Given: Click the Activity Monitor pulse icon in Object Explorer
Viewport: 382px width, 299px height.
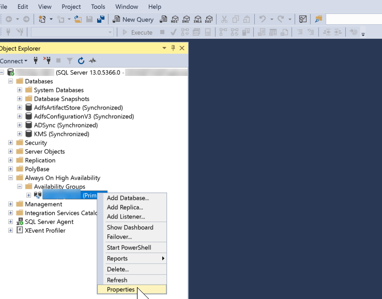Looking at the screenshot, I should point(93,60).
